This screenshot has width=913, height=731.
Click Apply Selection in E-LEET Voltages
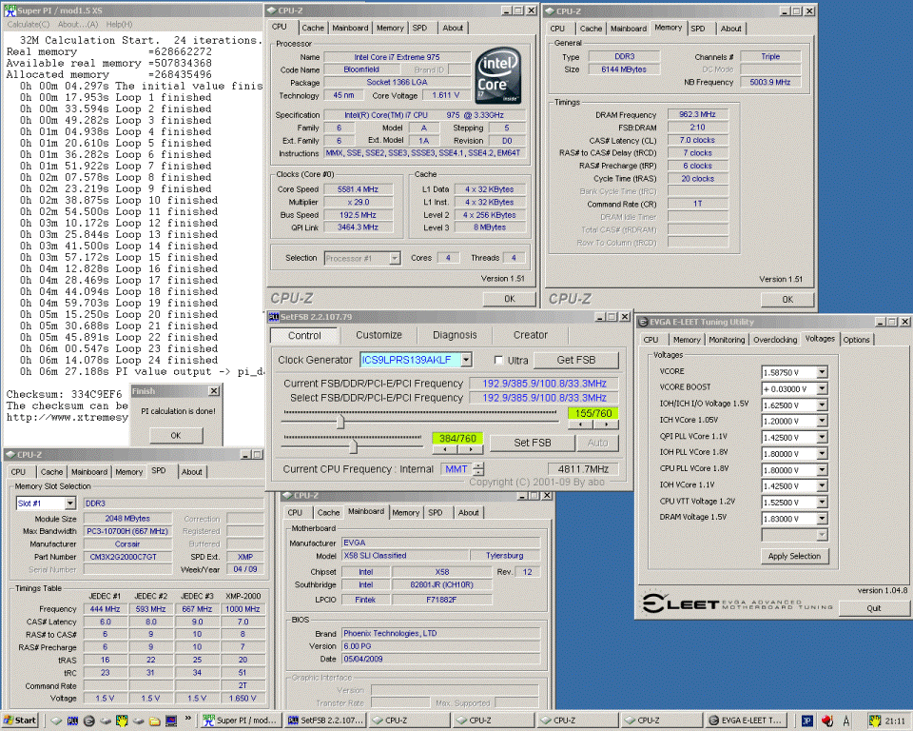pos(794,556)
